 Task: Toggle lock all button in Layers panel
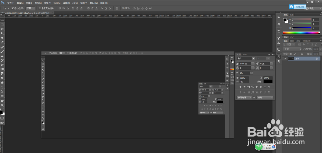click(302, 54)
